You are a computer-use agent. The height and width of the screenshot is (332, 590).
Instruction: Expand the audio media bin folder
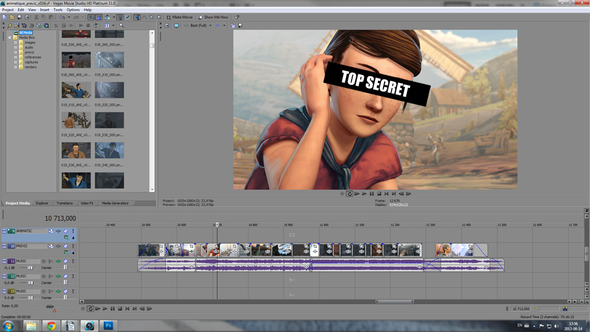coord(15,47)
